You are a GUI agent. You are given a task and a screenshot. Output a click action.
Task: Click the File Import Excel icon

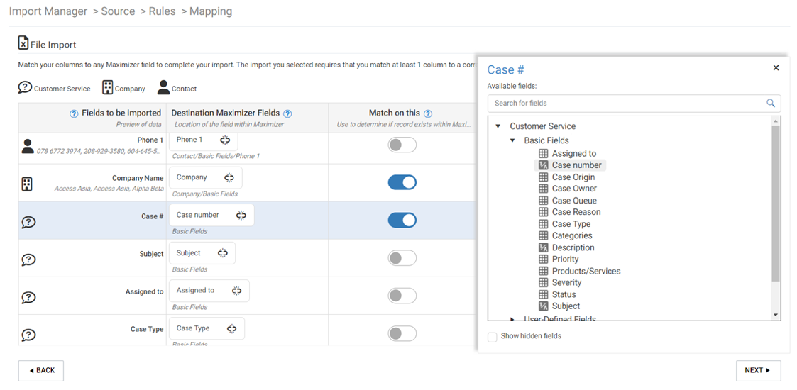pyautogui.click(x=23, y=43)
